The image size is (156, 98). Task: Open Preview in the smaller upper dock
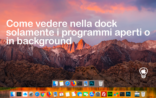point(86,83)
